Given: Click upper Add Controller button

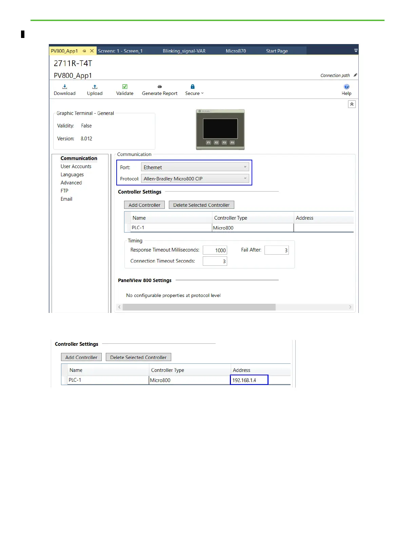Looking at the screenshot, I should 144,205.
